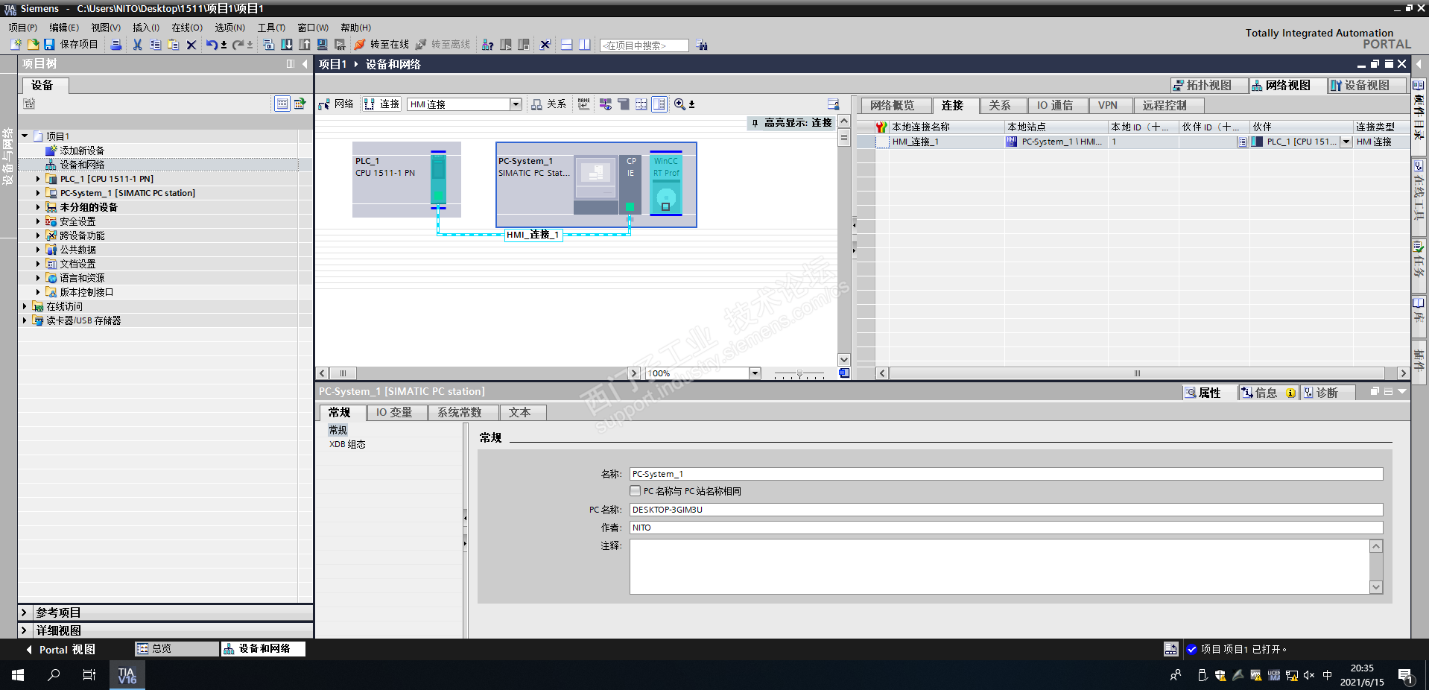Toggle the 网络 (network) mode button

point(336,104)
